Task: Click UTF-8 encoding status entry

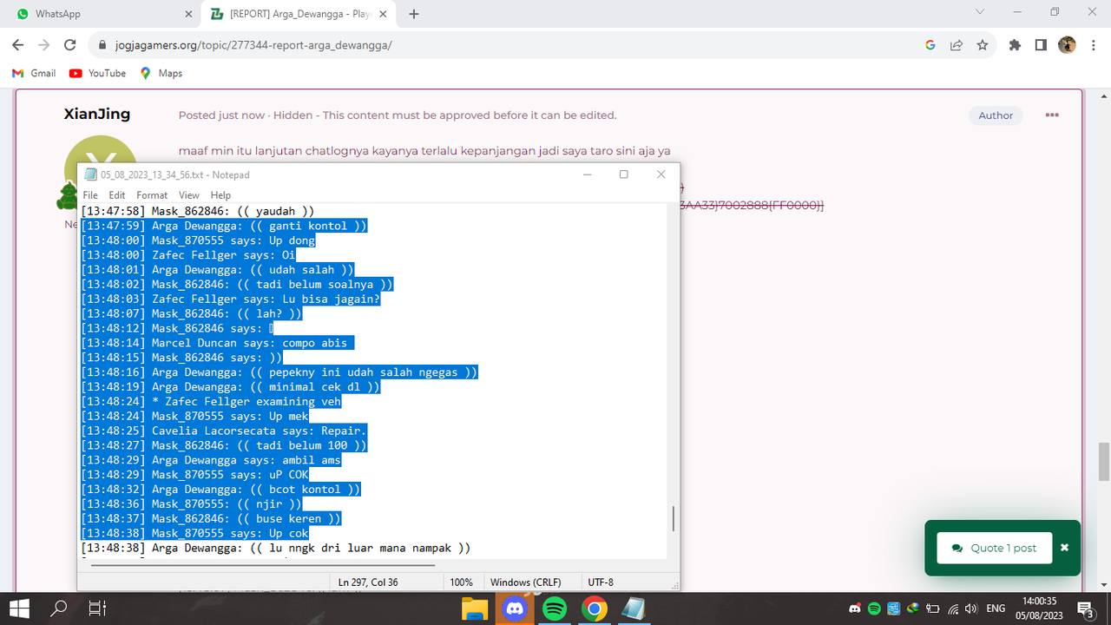Action: coord(601,582)
